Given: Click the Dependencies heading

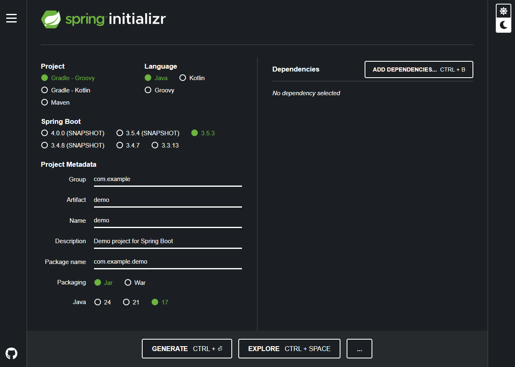Looking at the screenshot, I should pos(296,69).
